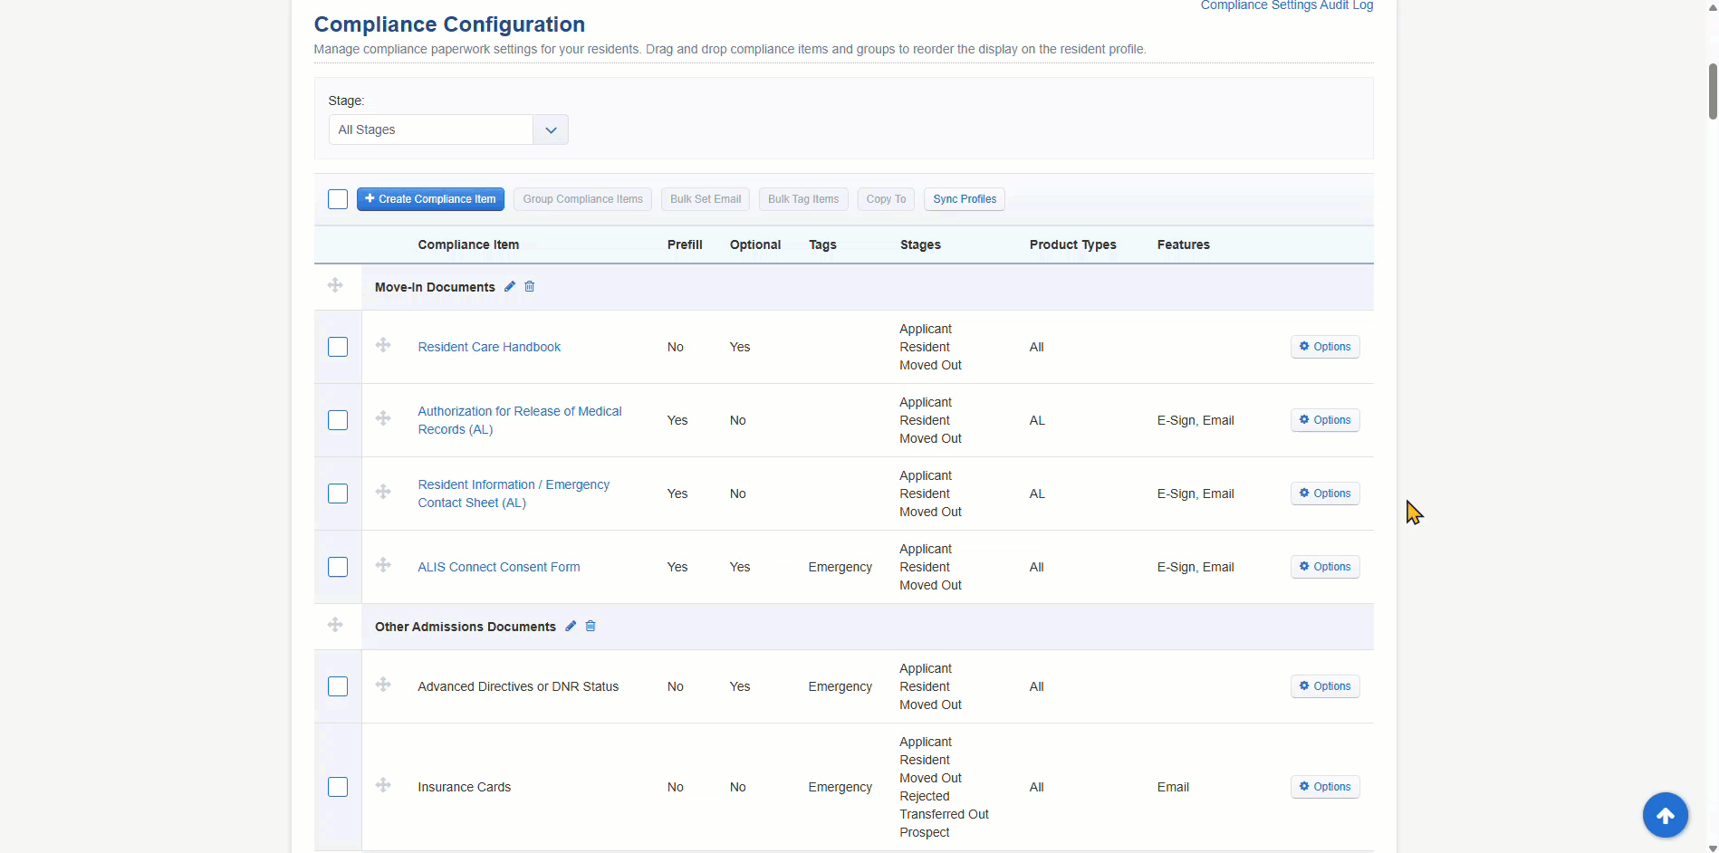The height and width of the screenshot is (853, 1719).
Task: Grab the Other Admissions Documents drag handle
Action: tap(335, 625)
